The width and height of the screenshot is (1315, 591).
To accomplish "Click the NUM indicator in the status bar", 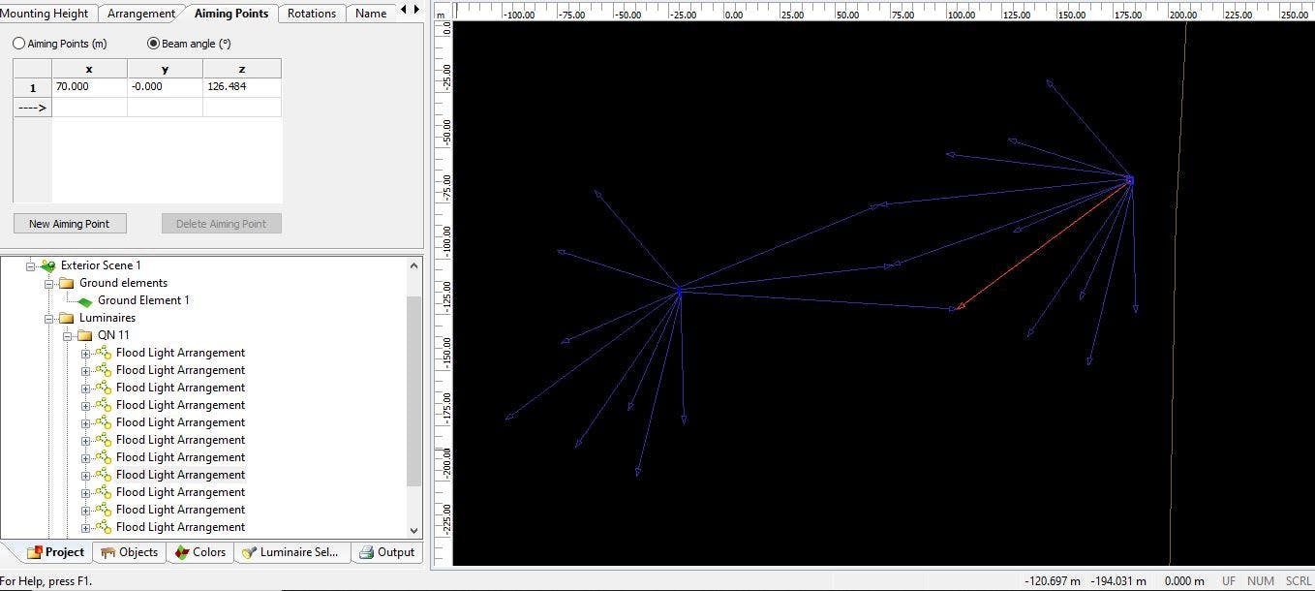I will [1260, 581].
